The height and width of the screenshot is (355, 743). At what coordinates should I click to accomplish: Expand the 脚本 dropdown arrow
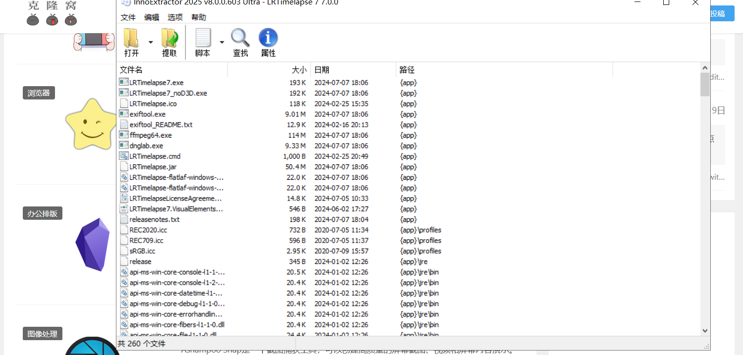[x=222, y=43]
